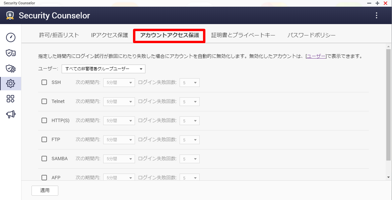The image size is (392, 200).
Task: Open the Telnet 5分間 period dropdown
Action: pos(119,102)
